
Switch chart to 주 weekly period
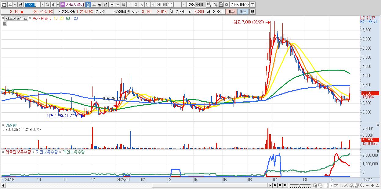tap(94, 5)
